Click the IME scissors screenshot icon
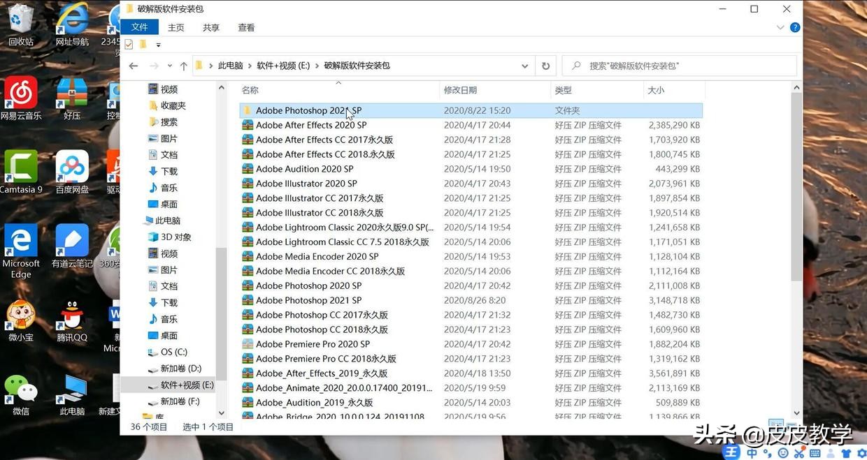The height and width of the screenshot is (460, 867). tap(799, 452)
